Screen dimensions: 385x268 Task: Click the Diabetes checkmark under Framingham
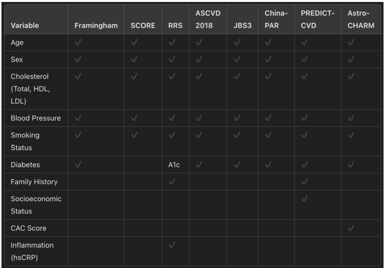click(78, 165)
